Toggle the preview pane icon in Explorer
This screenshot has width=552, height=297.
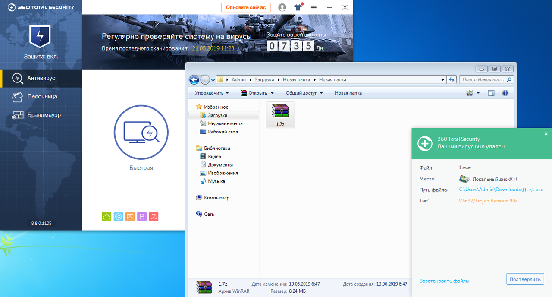[491, 93]
